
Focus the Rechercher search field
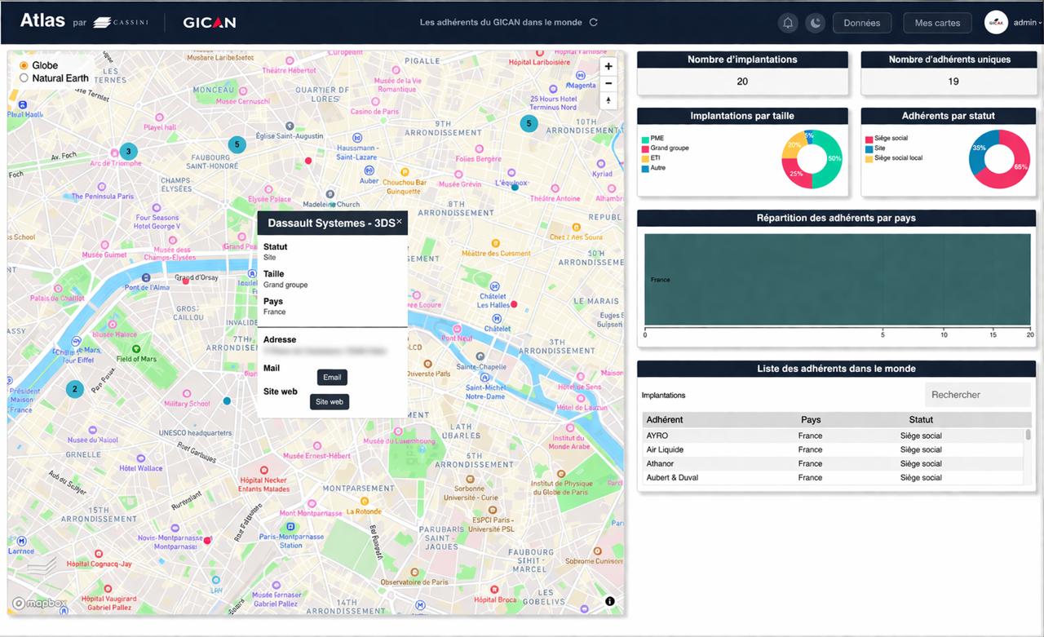click(x=978, y=395)
